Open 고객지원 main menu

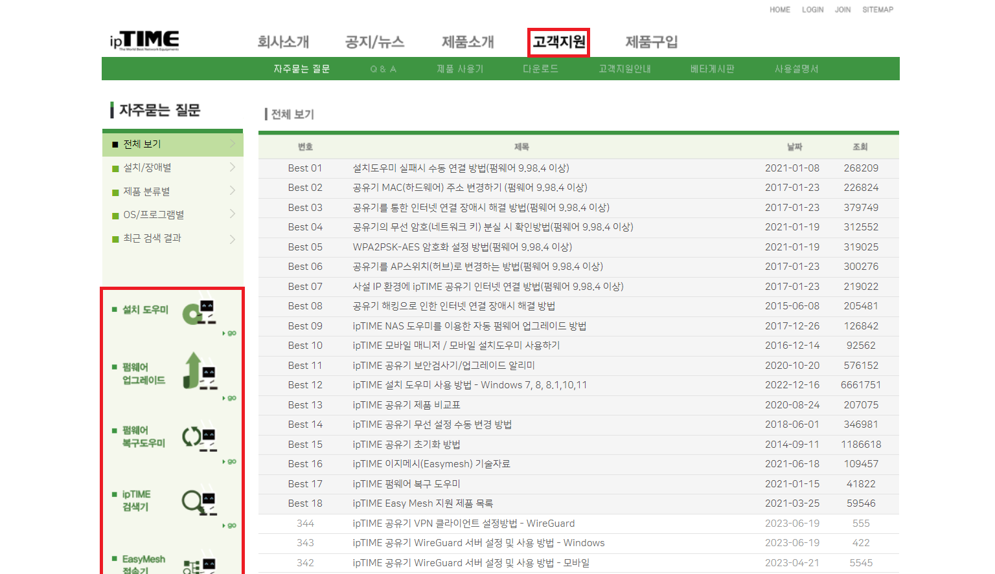(559, 42)
